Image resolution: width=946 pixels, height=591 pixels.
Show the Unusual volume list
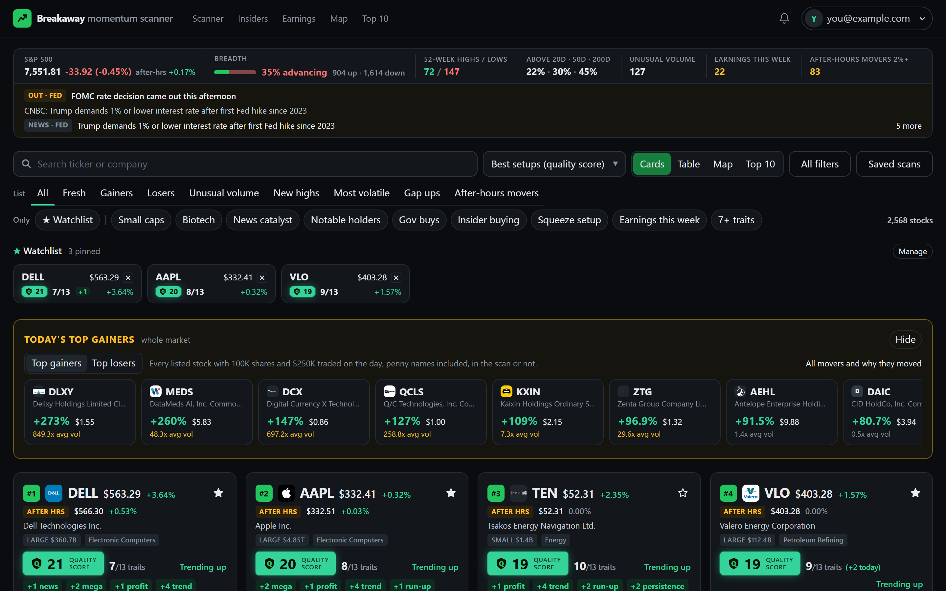coord(224,193)
